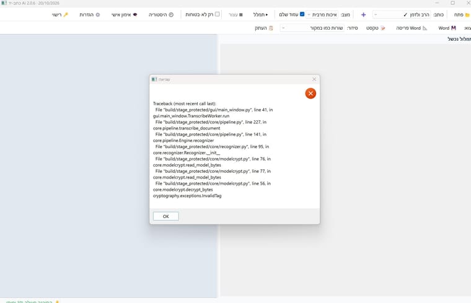
Task: Add a new writer with the plus icon
Action: 363,14
